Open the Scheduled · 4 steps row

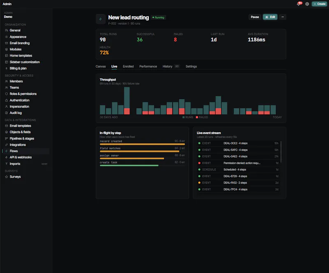[238, 170]
